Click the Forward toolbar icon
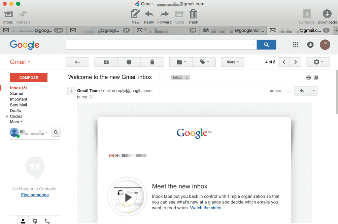Viewport: 338px width, 224px height. pos(165,16)
